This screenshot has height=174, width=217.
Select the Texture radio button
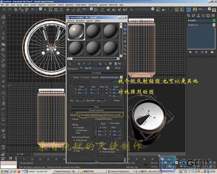tap(71, 77)
